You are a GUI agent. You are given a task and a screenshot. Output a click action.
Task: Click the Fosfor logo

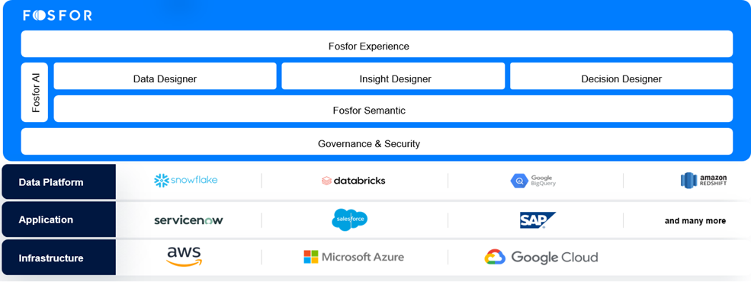tap(57, 15)
